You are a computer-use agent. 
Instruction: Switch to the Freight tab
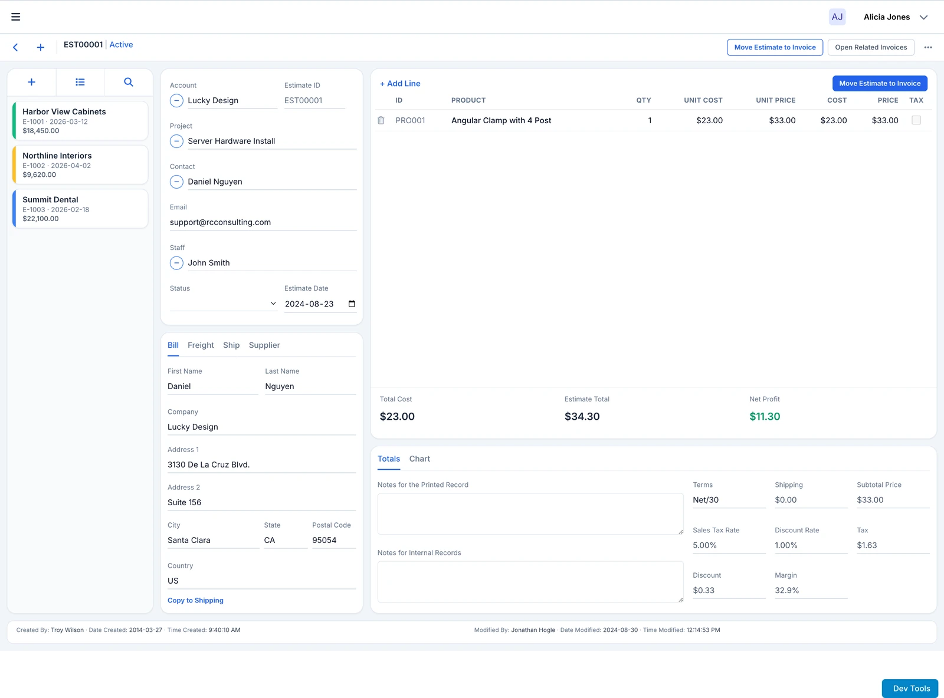coord(201,345)
